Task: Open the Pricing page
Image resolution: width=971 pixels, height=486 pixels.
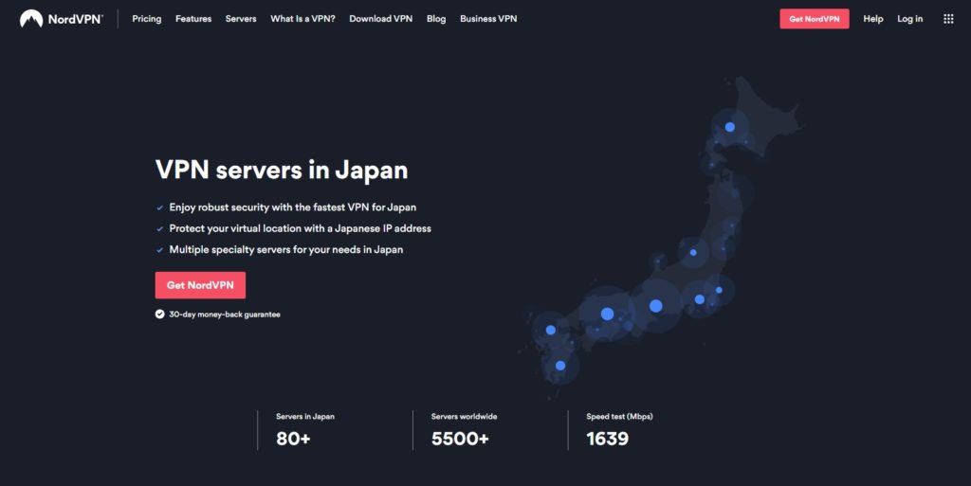Action: [147, 19]
